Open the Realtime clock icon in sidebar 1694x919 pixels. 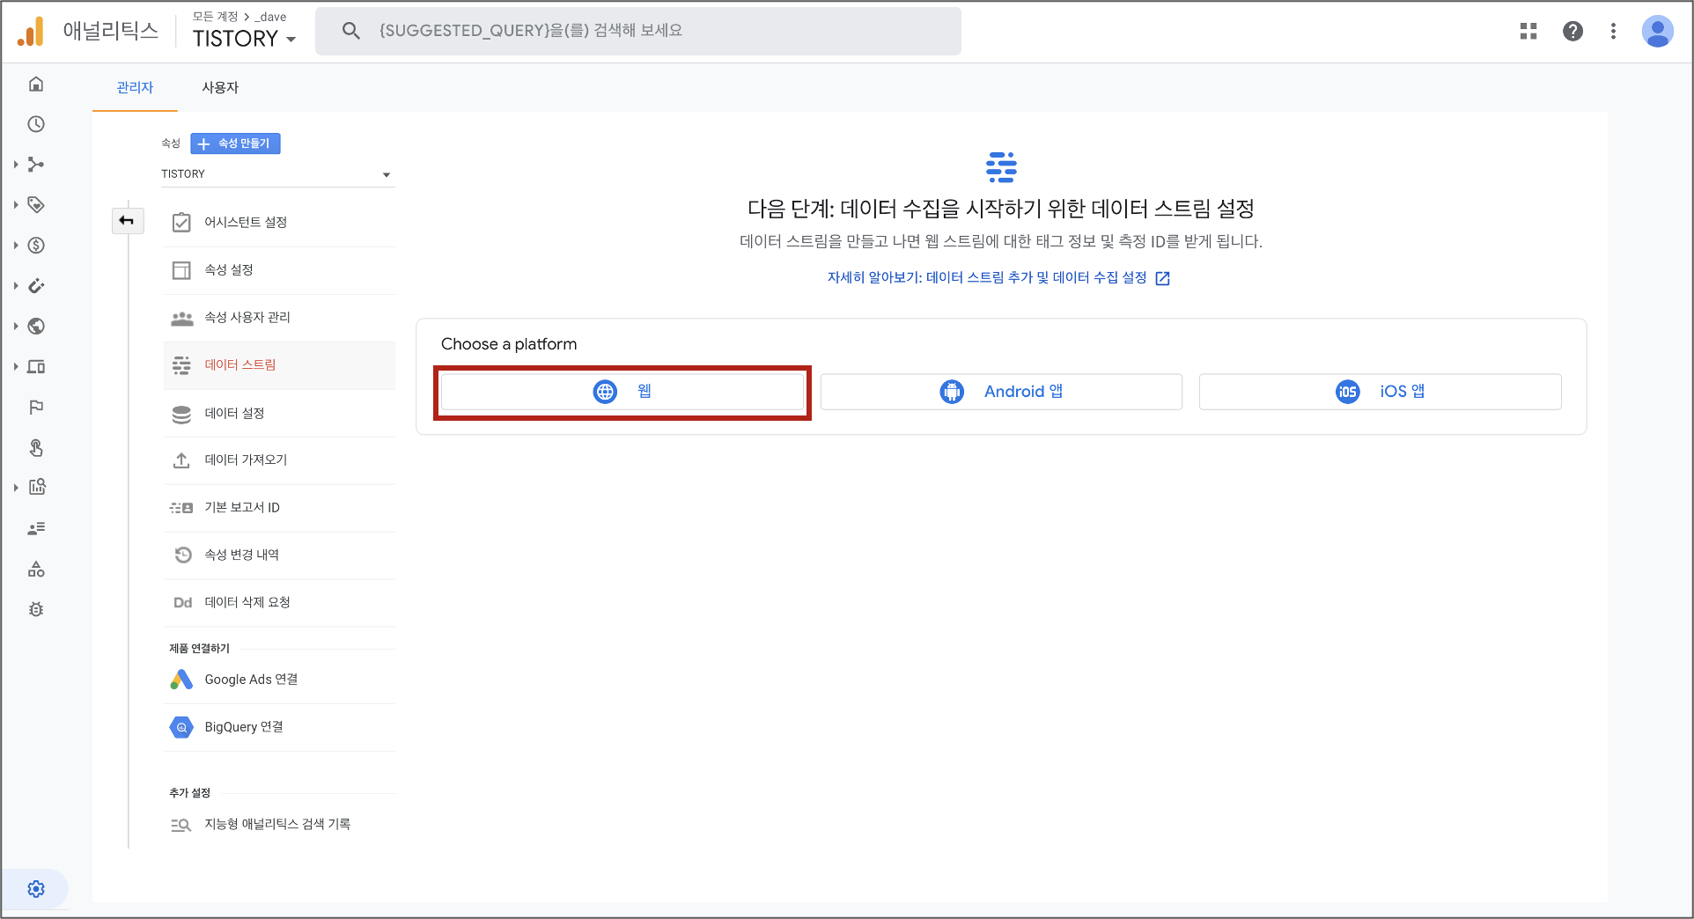pyautogui.click(x=36, y=124)
